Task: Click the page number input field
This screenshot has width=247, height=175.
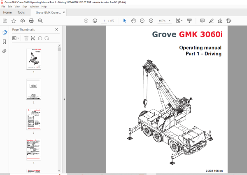Action: coord(104,21)
